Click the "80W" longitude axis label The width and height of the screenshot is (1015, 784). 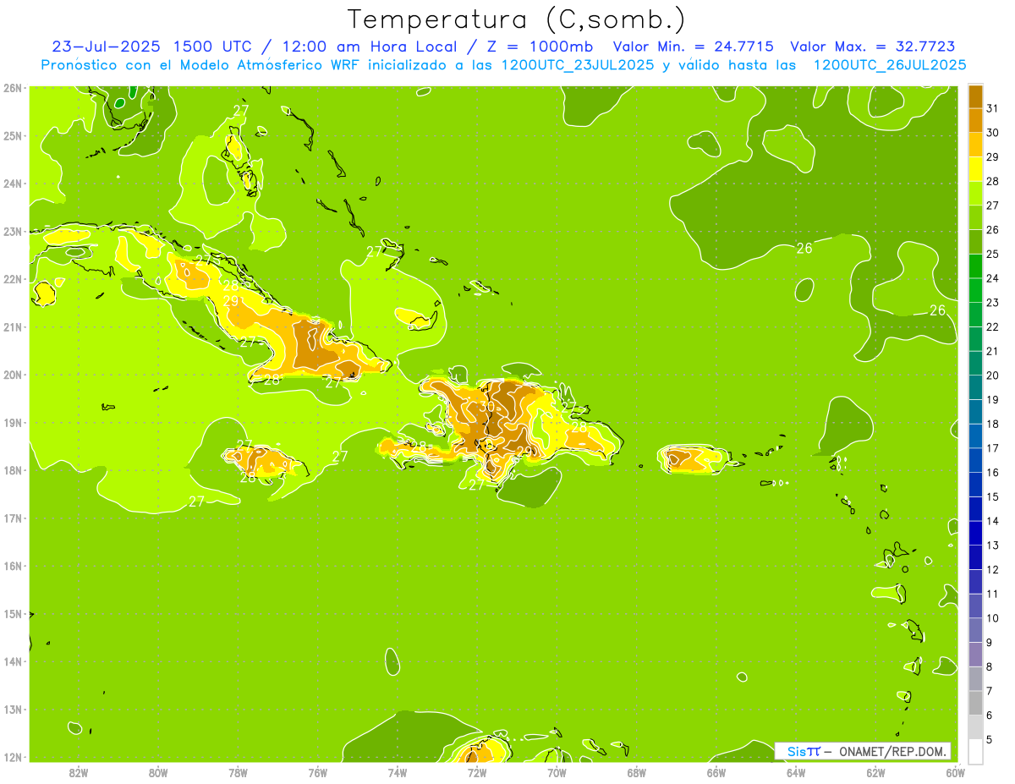coord(158,772)
